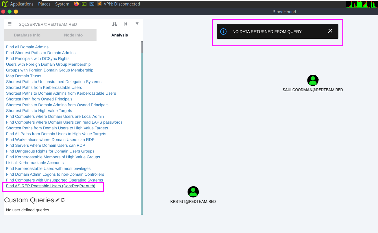Switch to the Database Info tab
Viewport: 378px width, 233px height.
click(27, 35)
